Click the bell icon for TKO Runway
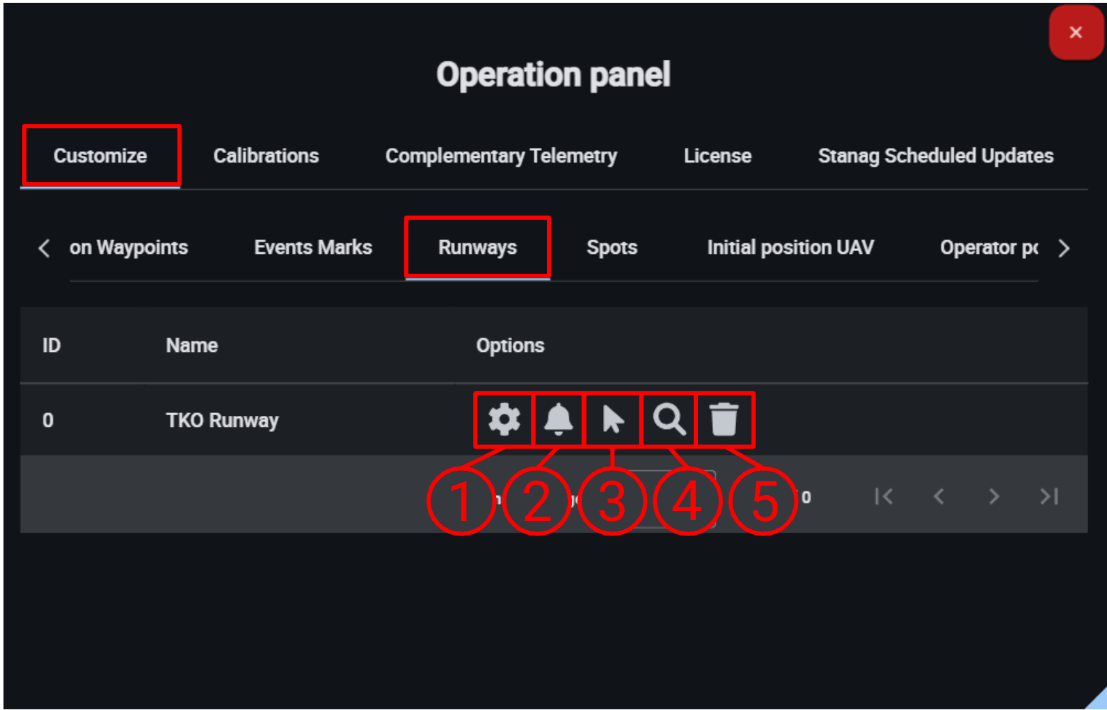 click(558, 419)
